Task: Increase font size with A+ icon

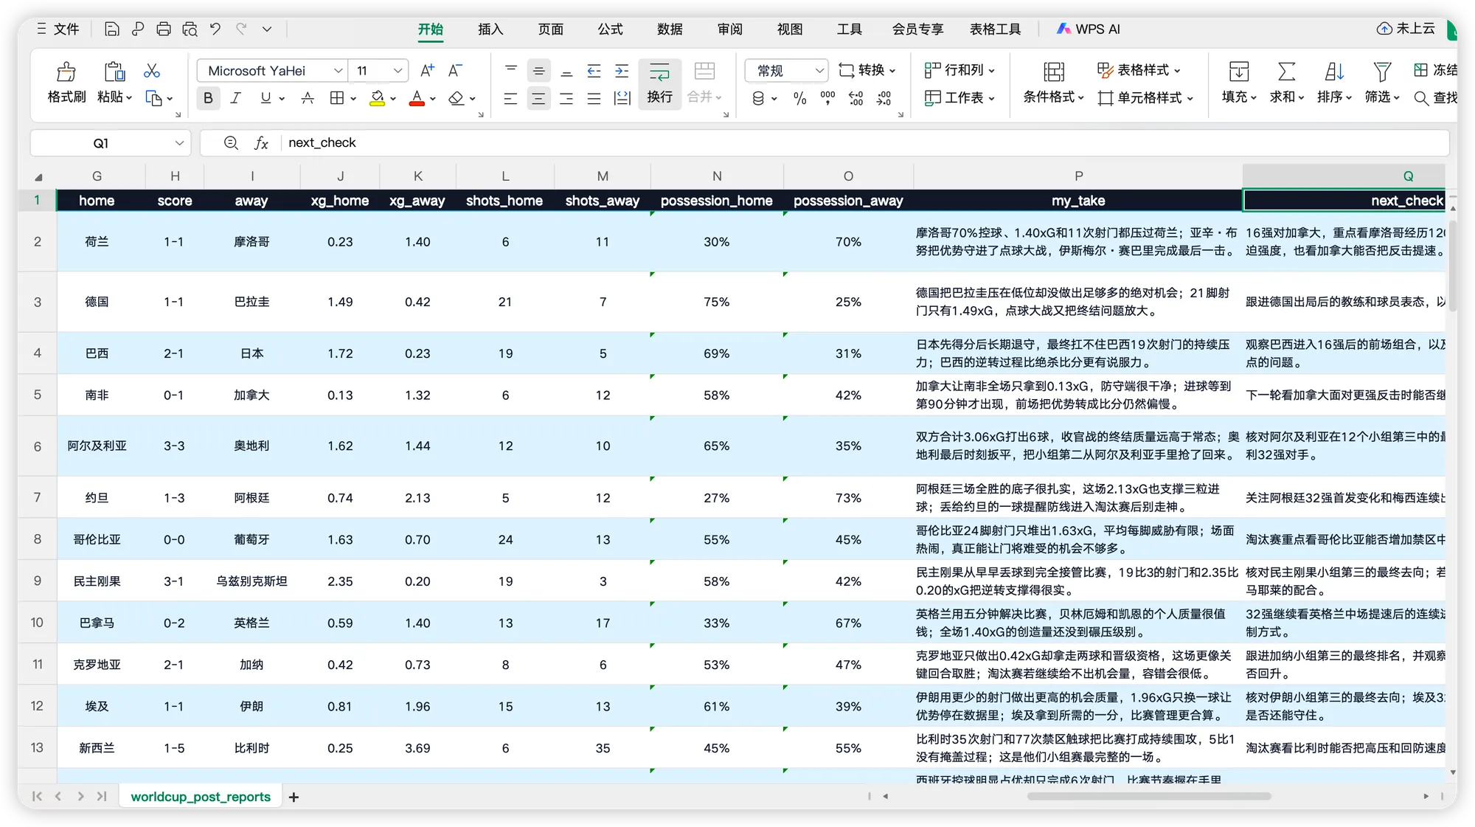Action: pos(427,70)
